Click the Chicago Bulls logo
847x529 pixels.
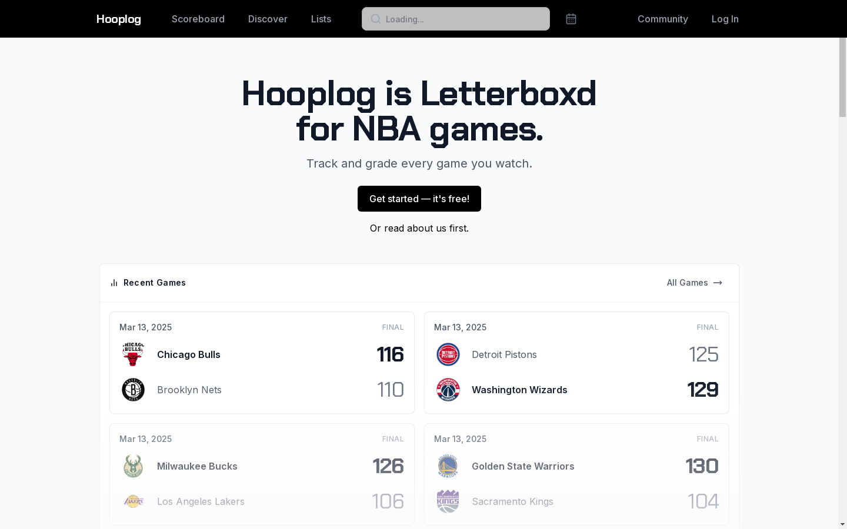pyautogui.click(x=133, y=354)
